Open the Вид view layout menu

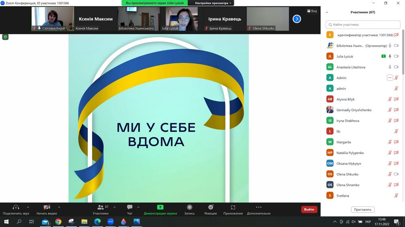click(x=312, y=11)
